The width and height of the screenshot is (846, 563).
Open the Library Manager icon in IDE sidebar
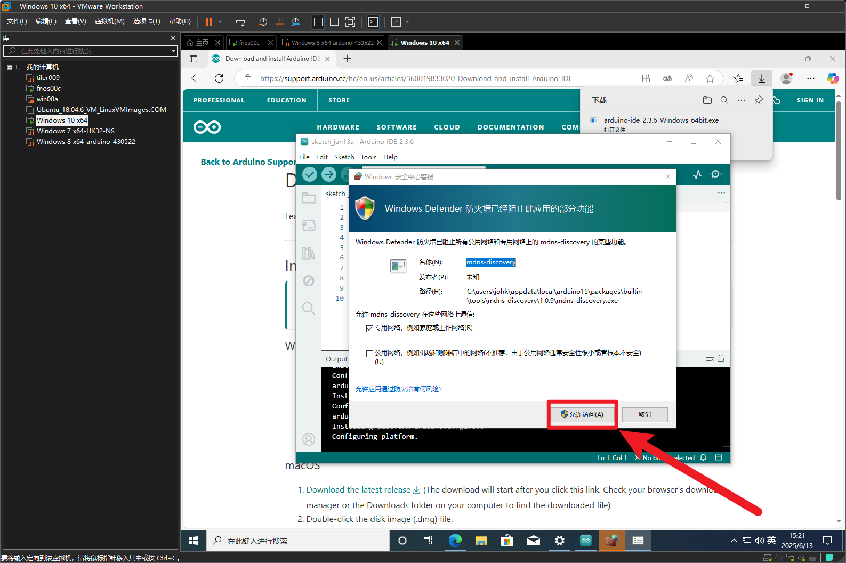tap(309, 253)
